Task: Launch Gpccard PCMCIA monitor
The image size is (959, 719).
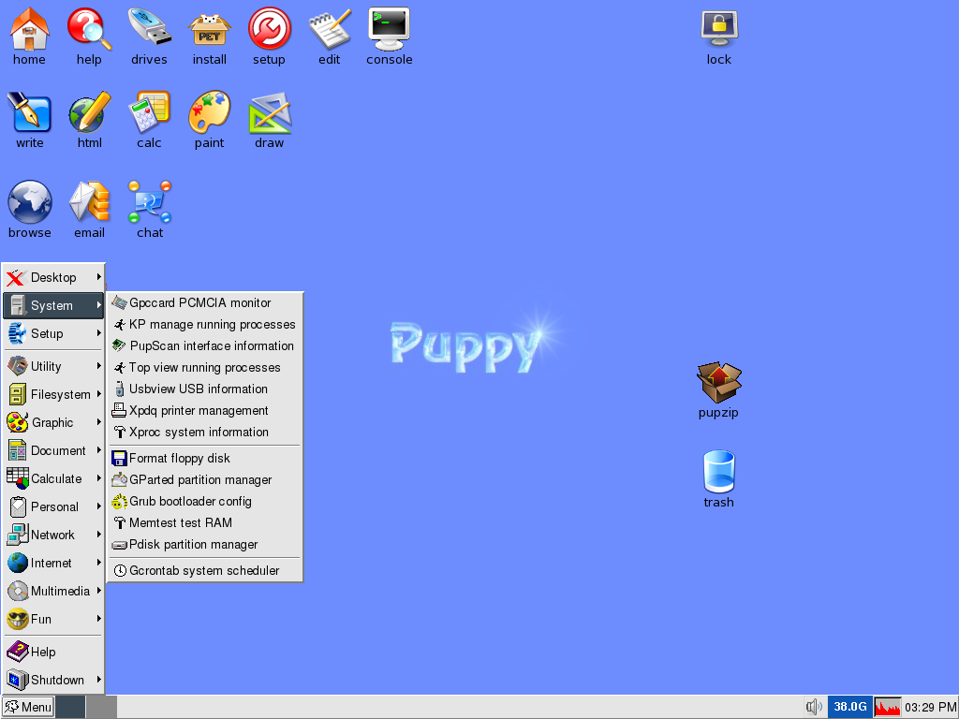Action: coord(205,302)
